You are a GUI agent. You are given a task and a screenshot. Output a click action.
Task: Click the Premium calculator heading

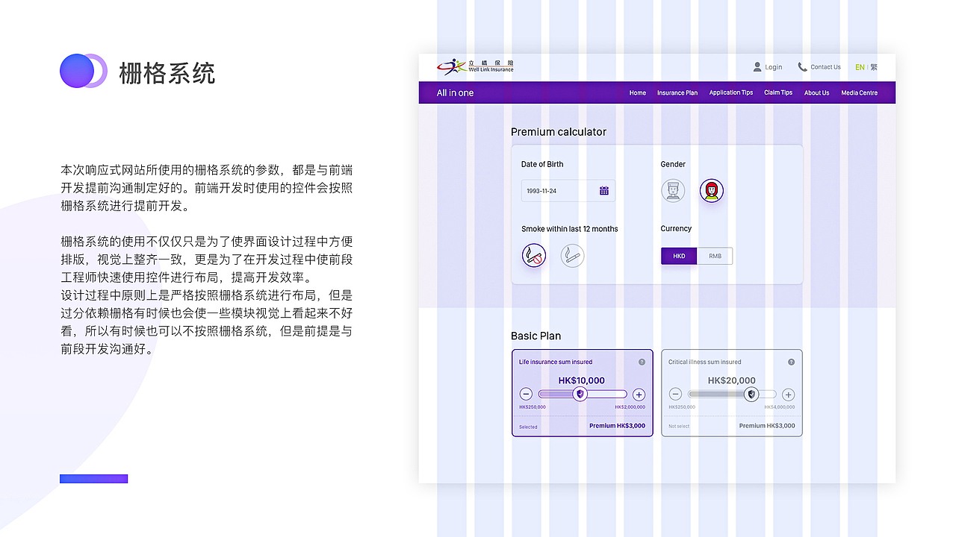559,132
